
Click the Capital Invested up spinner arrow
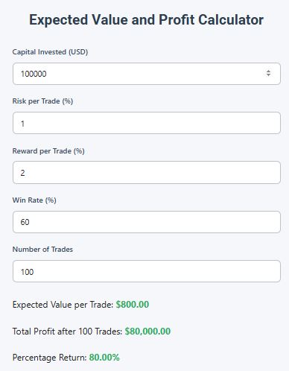[268, 72]
